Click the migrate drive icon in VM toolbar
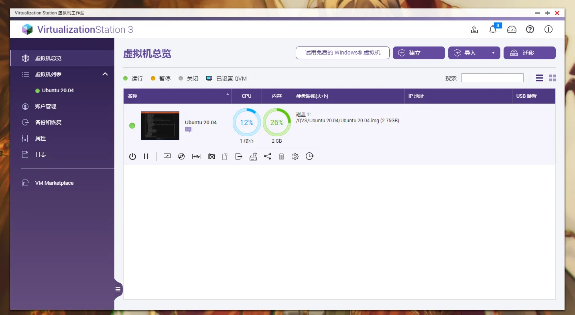This screenshot has height=315, width=575. [x=253, y=156]
